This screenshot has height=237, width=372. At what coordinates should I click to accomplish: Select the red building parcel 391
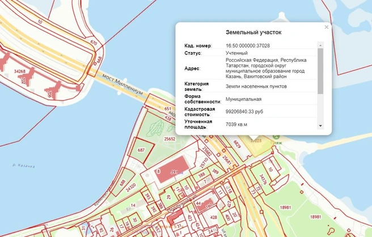174,172
